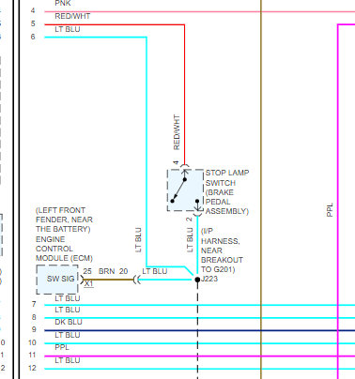Screen dimensions: 355x379
Task: Click the DK BLU wire label
Action: pos(69,322)
